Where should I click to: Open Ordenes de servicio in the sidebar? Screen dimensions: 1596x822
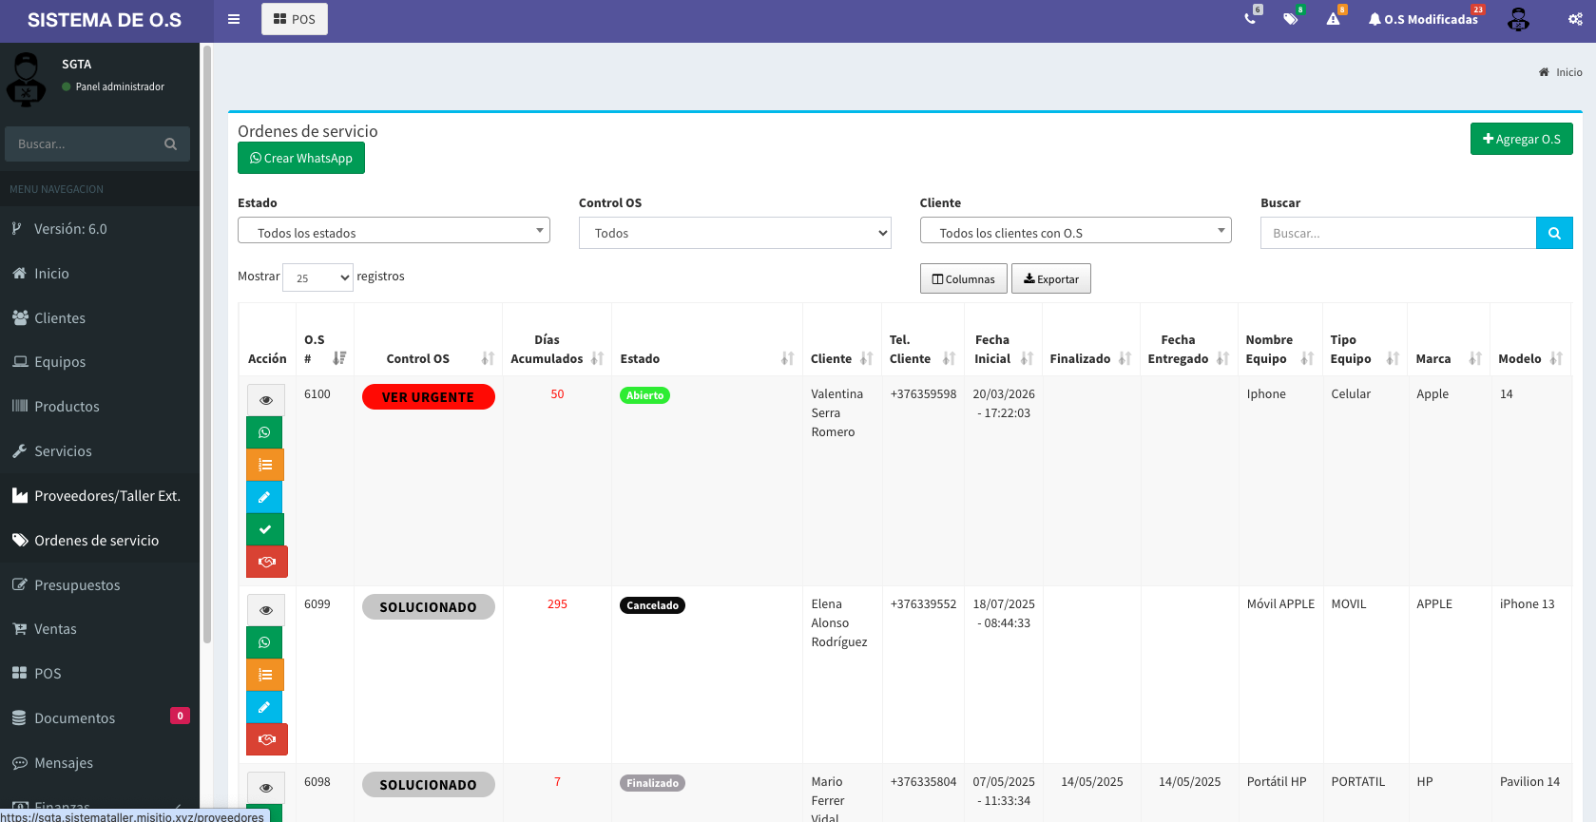[x=100, y=541]
